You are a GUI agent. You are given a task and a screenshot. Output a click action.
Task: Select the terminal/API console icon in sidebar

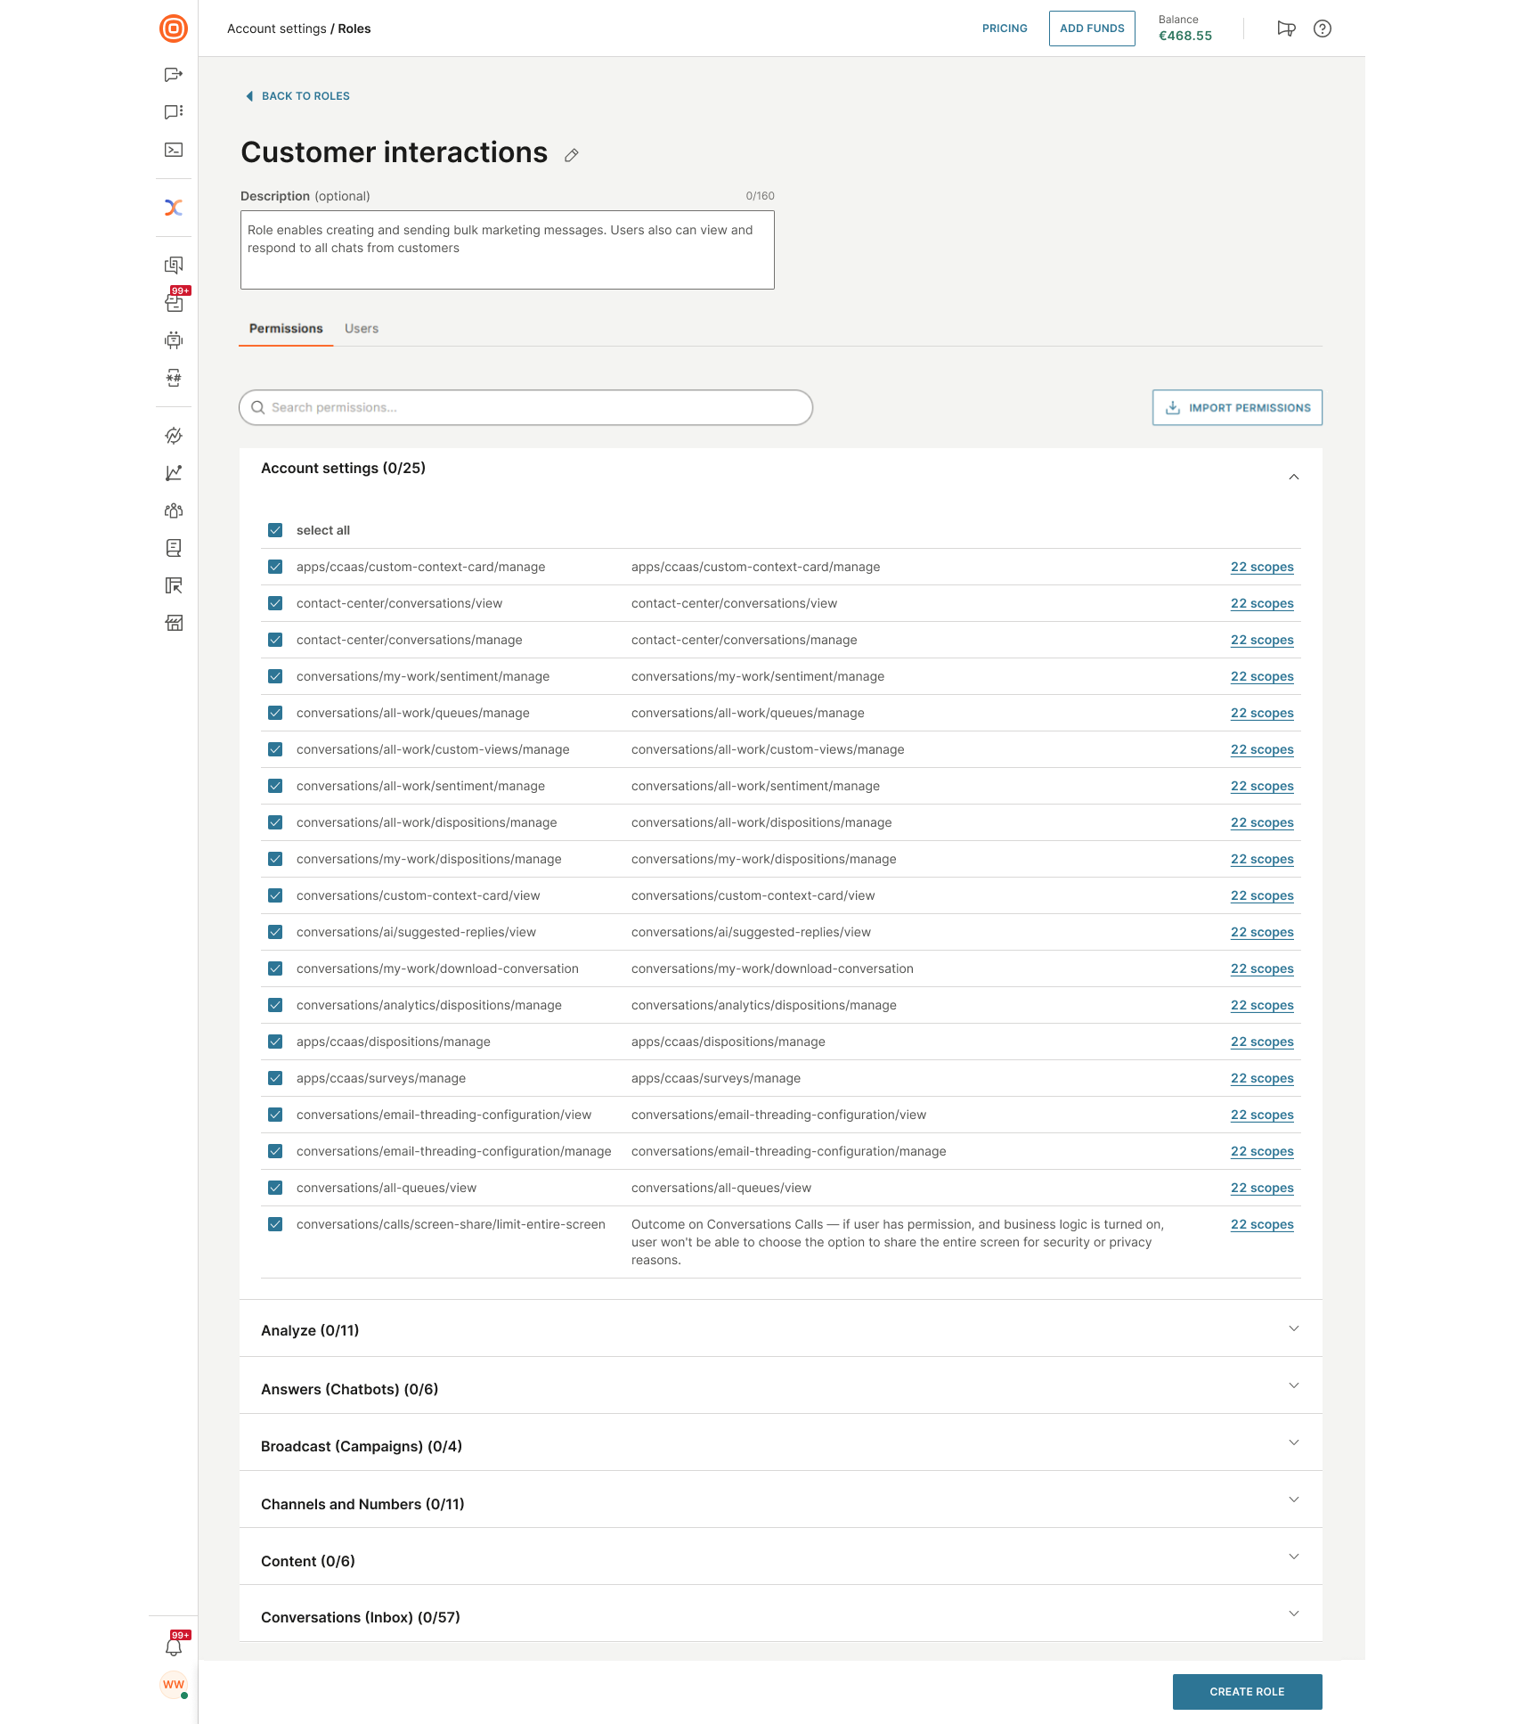174,150
